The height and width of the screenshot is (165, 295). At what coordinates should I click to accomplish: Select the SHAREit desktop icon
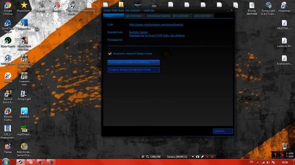24,113
